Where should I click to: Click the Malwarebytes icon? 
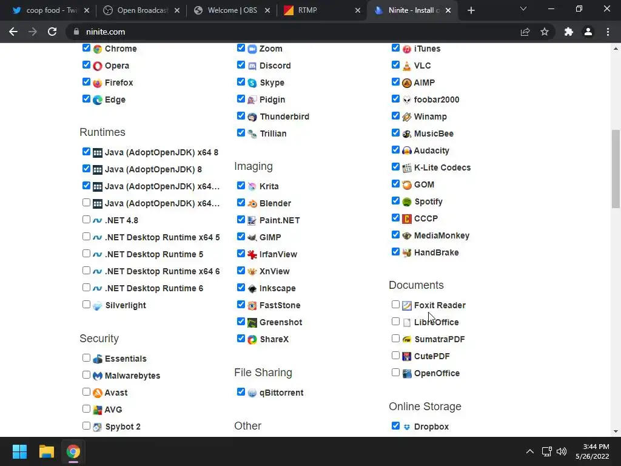click(98, 376)
